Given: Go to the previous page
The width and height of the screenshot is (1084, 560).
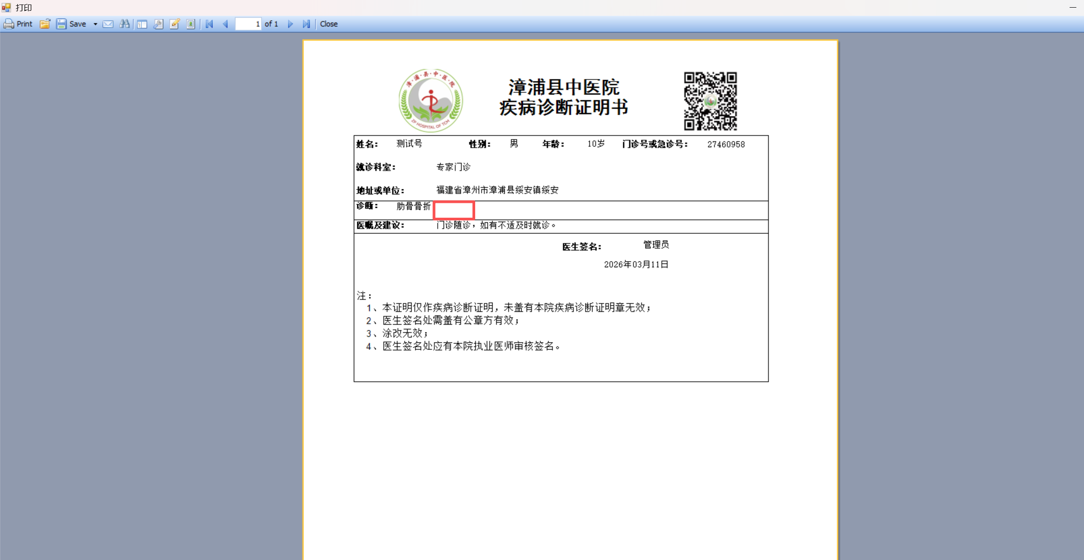Looking at the screenshot, I should (x=225, y=24).
